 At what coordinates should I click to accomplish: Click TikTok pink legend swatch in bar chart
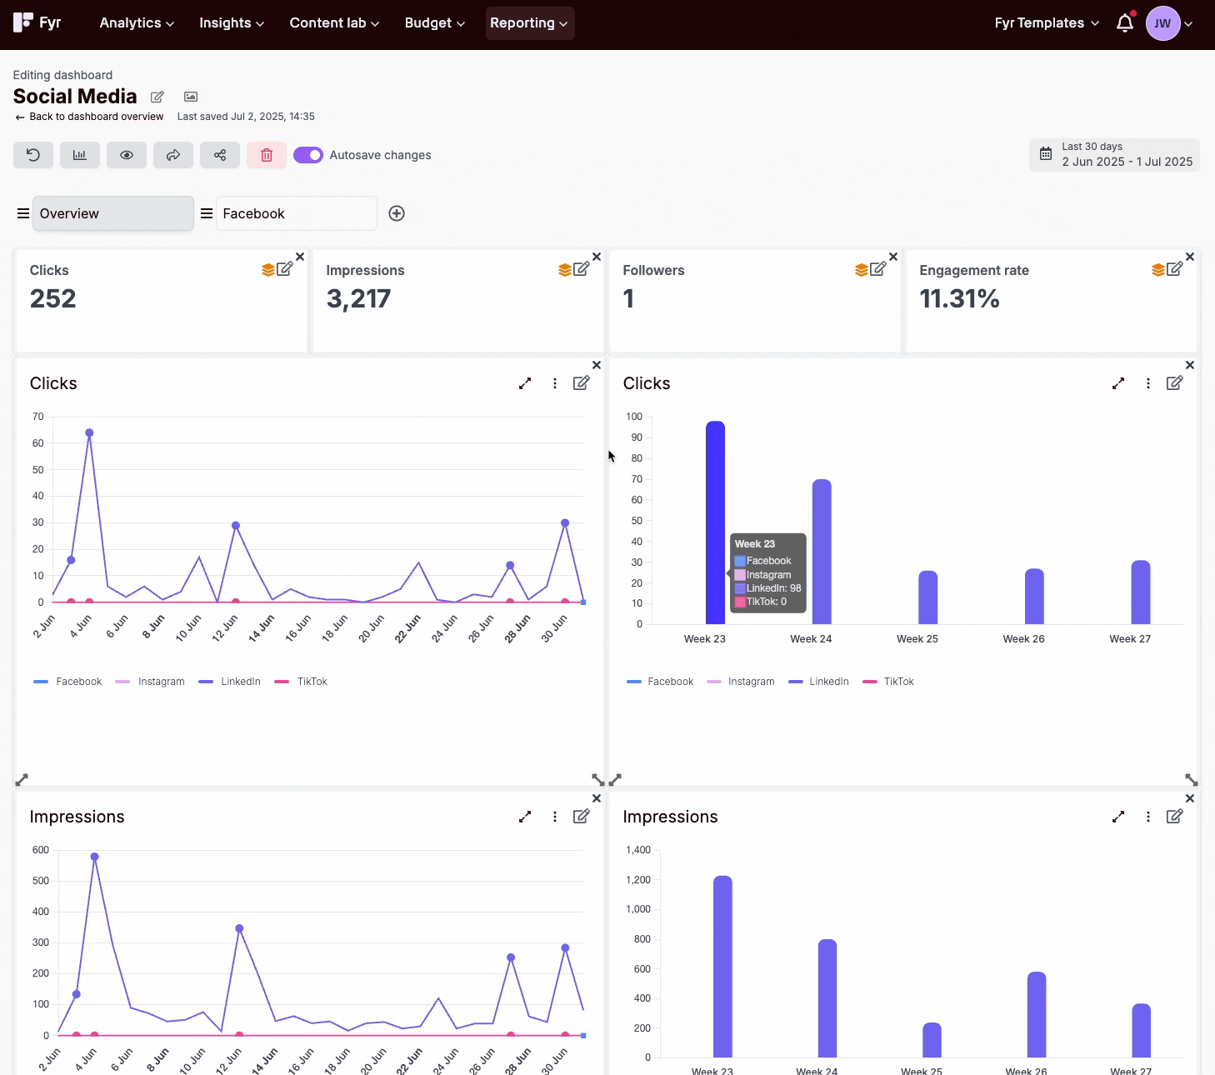(x=870, y=682)
